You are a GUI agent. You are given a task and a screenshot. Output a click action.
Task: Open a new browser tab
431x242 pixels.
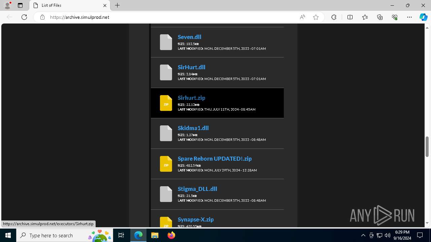tap(117, 5)
